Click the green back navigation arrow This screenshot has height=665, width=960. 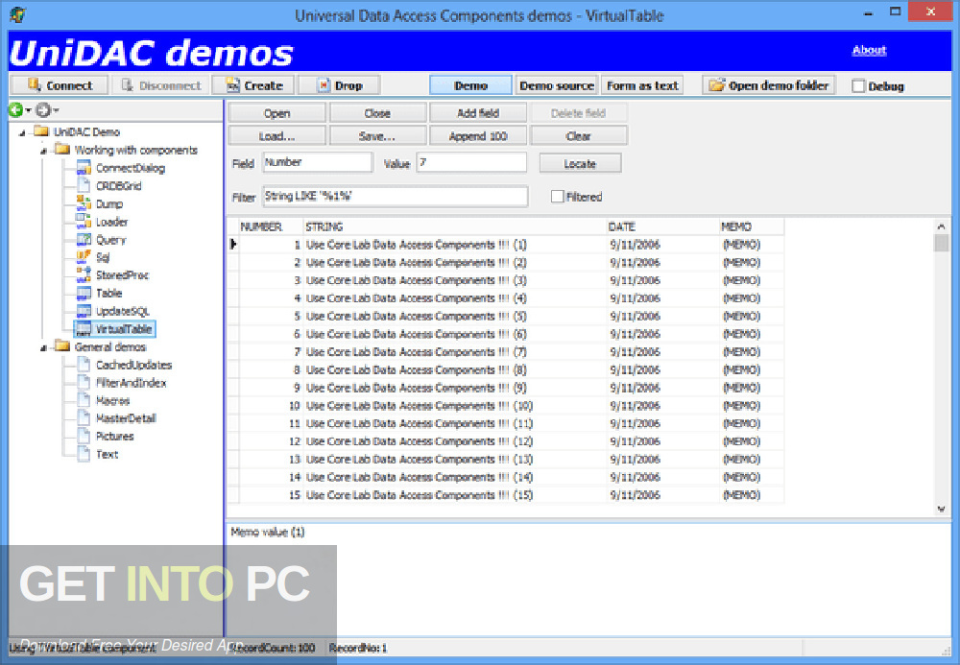point(15,109)
